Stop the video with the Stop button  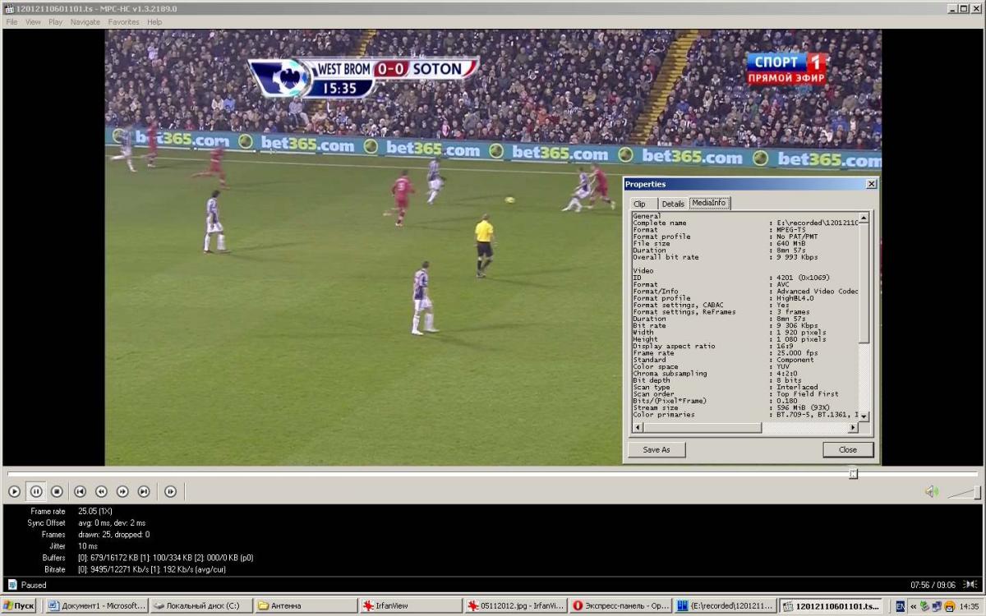click(x=57, y=491)
